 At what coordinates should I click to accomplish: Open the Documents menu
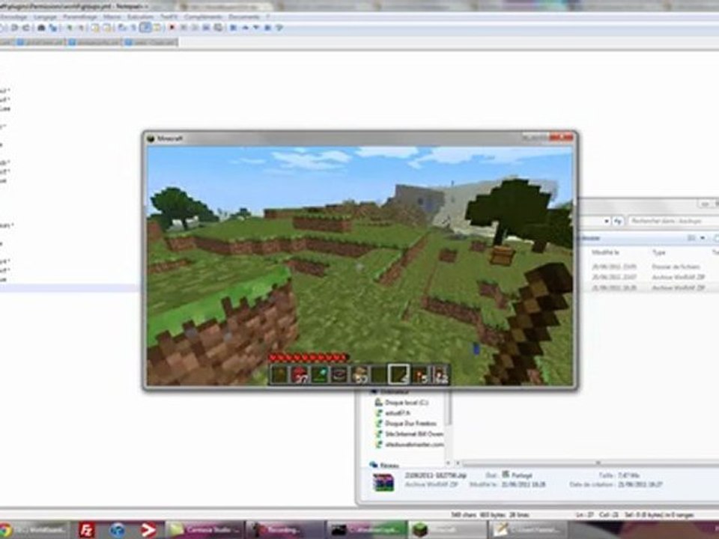(x=244, y=17)
